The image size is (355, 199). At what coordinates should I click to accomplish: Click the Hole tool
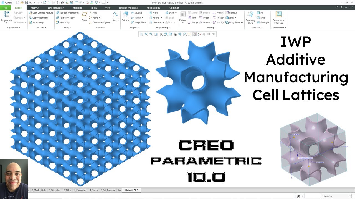[153, 13]
